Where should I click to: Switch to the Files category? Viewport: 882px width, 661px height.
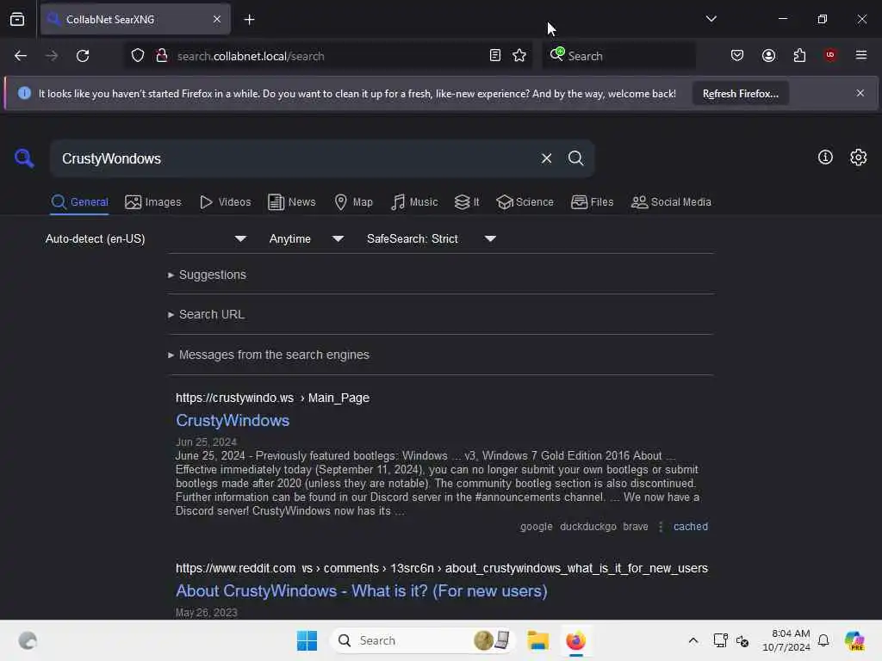coord(592,202)
